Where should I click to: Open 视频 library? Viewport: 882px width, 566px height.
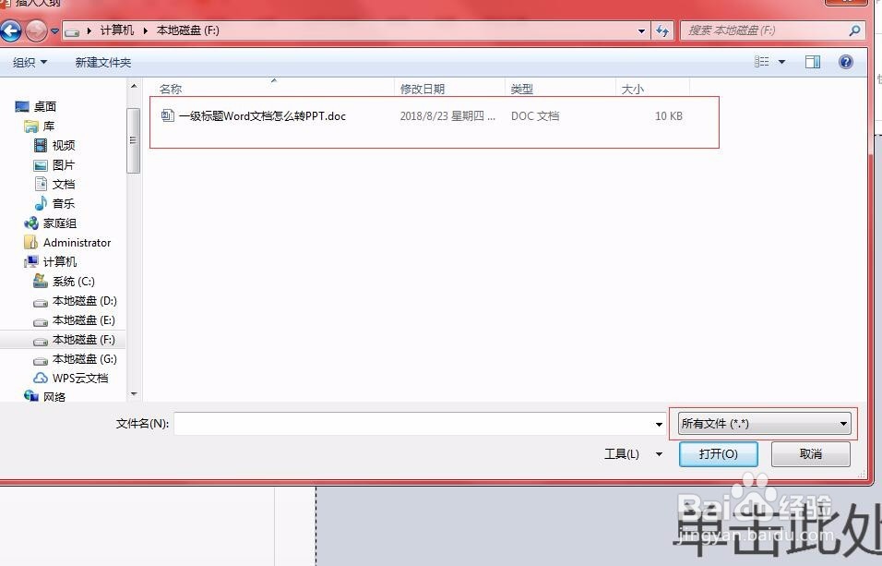pyautogui.click(x=64, y=145)
